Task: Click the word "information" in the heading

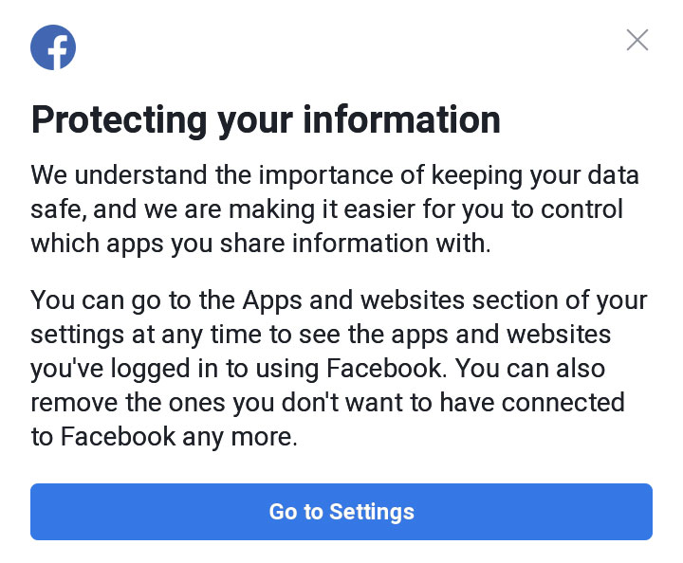Action: pos(401,119)
